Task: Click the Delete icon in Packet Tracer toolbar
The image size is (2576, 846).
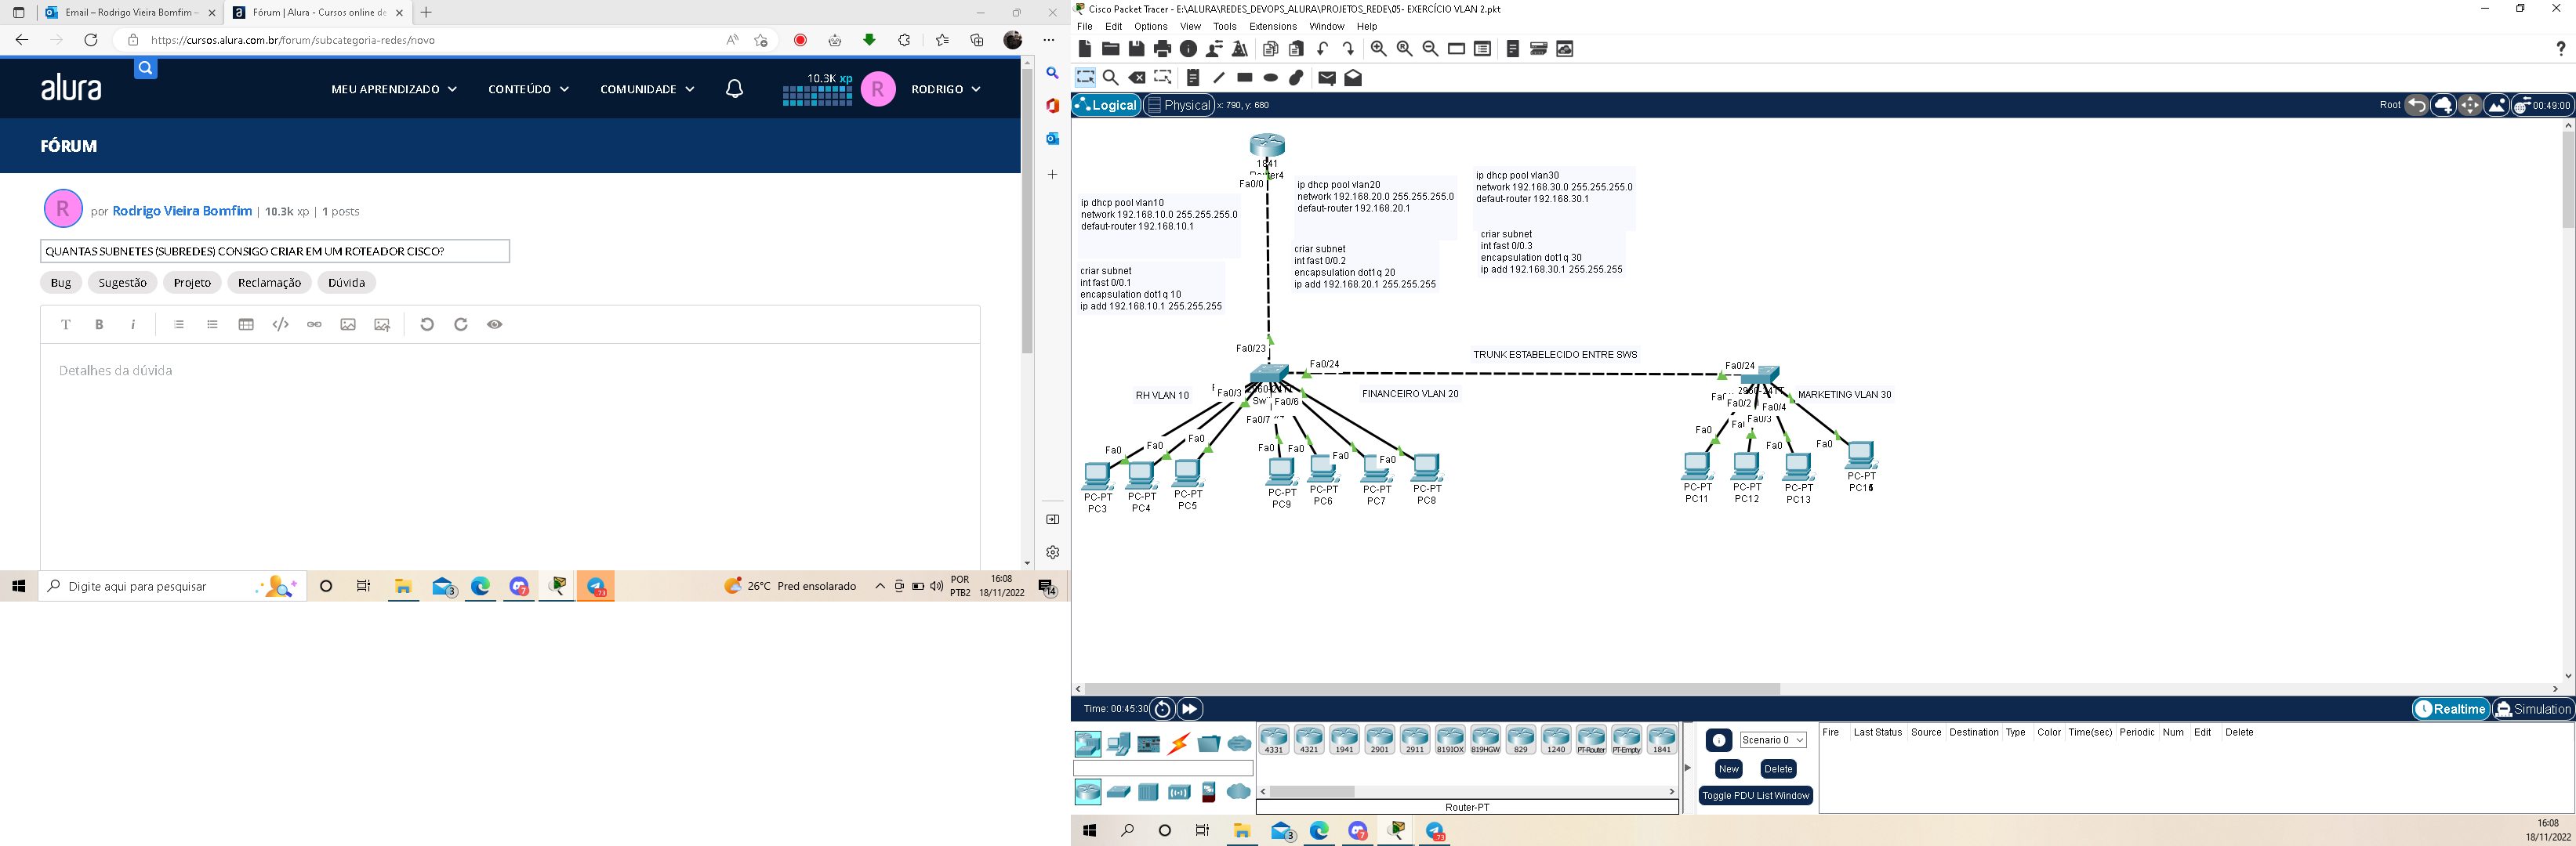Action: tap(1137, 78)
